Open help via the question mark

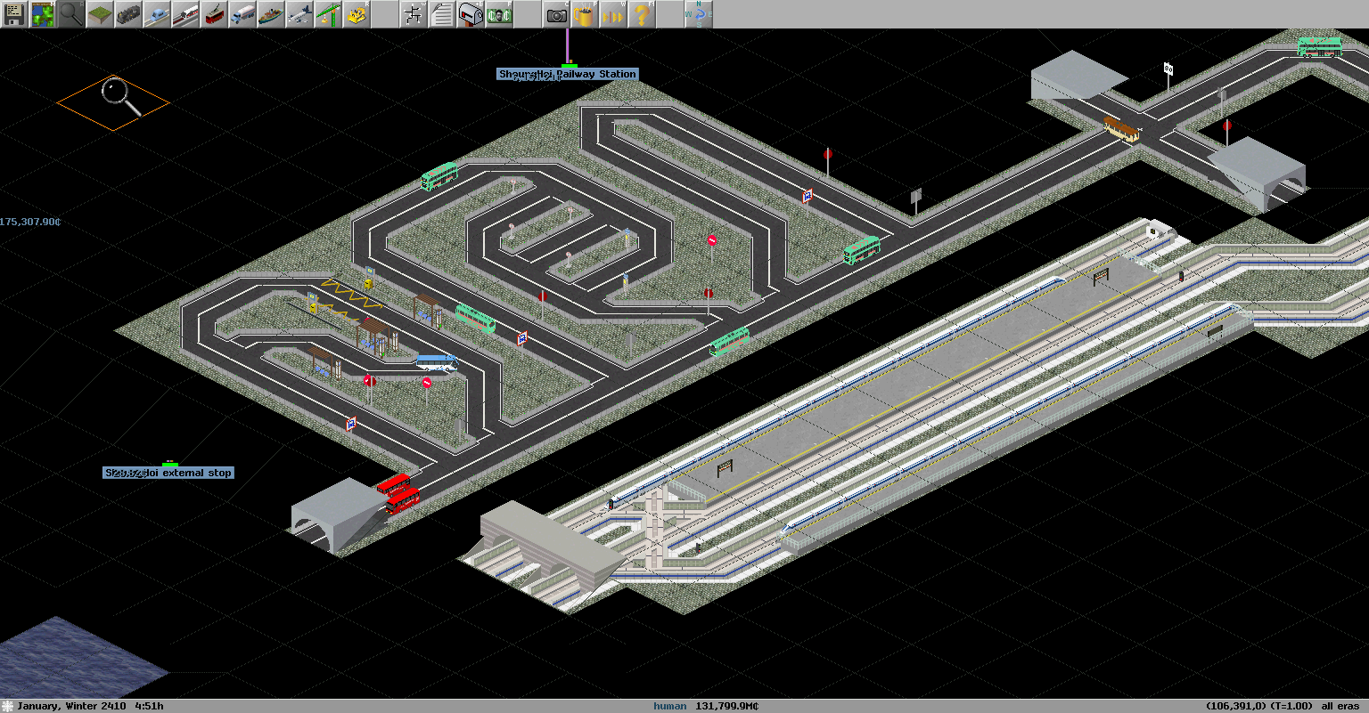click(x=642, y=14)
